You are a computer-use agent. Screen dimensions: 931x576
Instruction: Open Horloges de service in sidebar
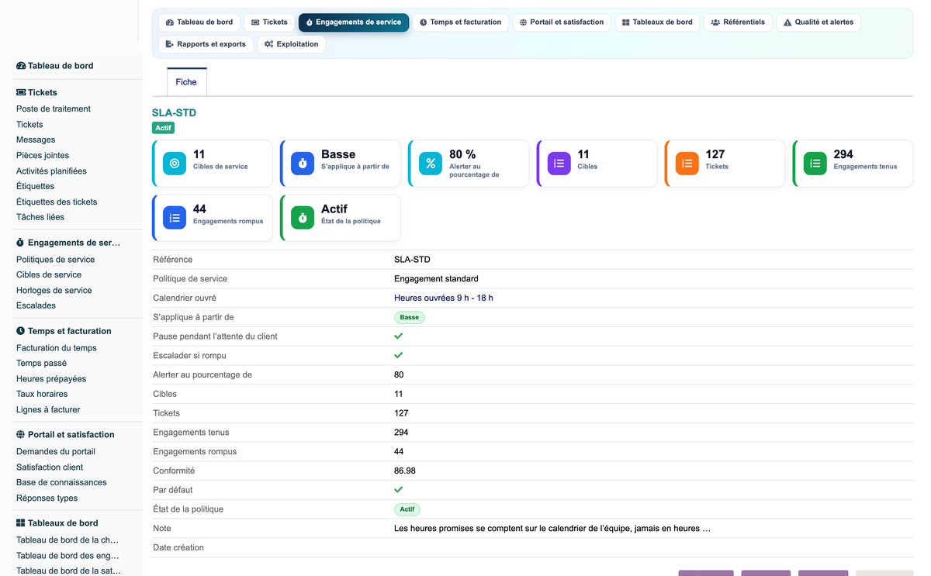click(x=54, y=291)
